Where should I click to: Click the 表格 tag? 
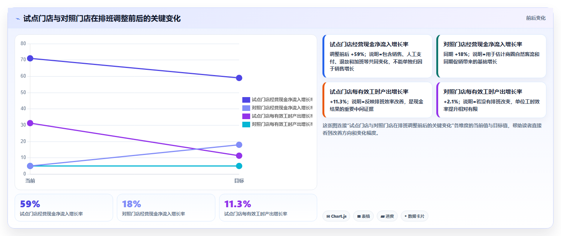pos(363,216)
